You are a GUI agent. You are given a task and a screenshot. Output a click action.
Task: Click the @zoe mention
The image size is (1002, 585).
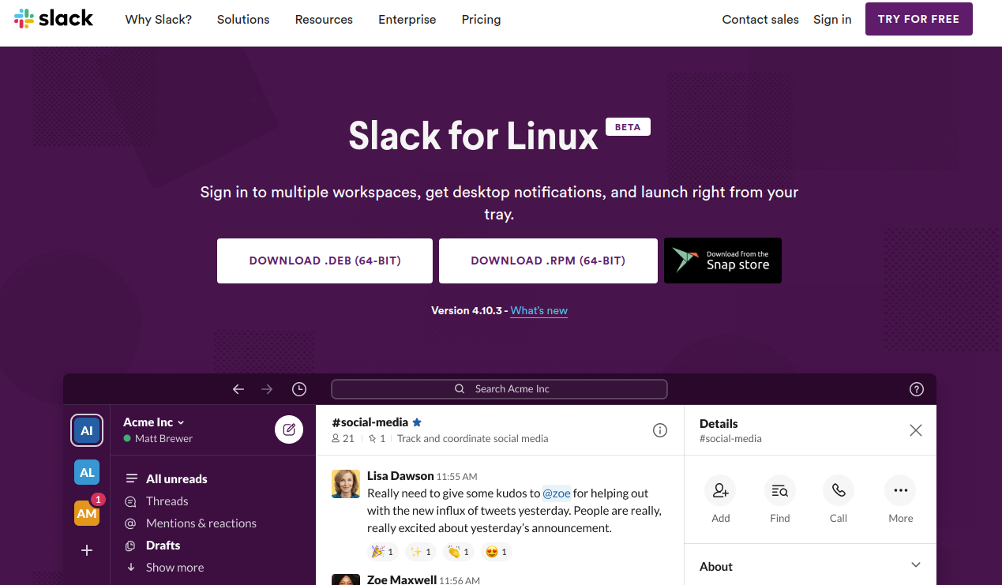557,493
